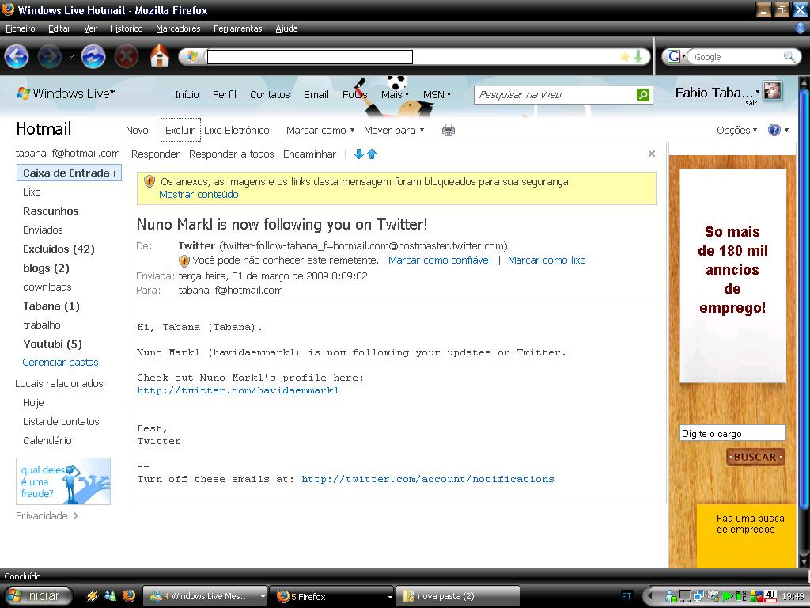Open the Windows Live Messenger taskbar button
The image size is (810, 608).
pyautogui.click(x=205, y=596)
